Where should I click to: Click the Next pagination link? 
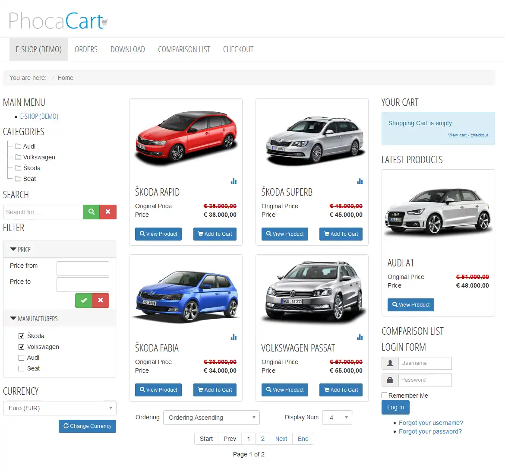[x=281, y=439]
